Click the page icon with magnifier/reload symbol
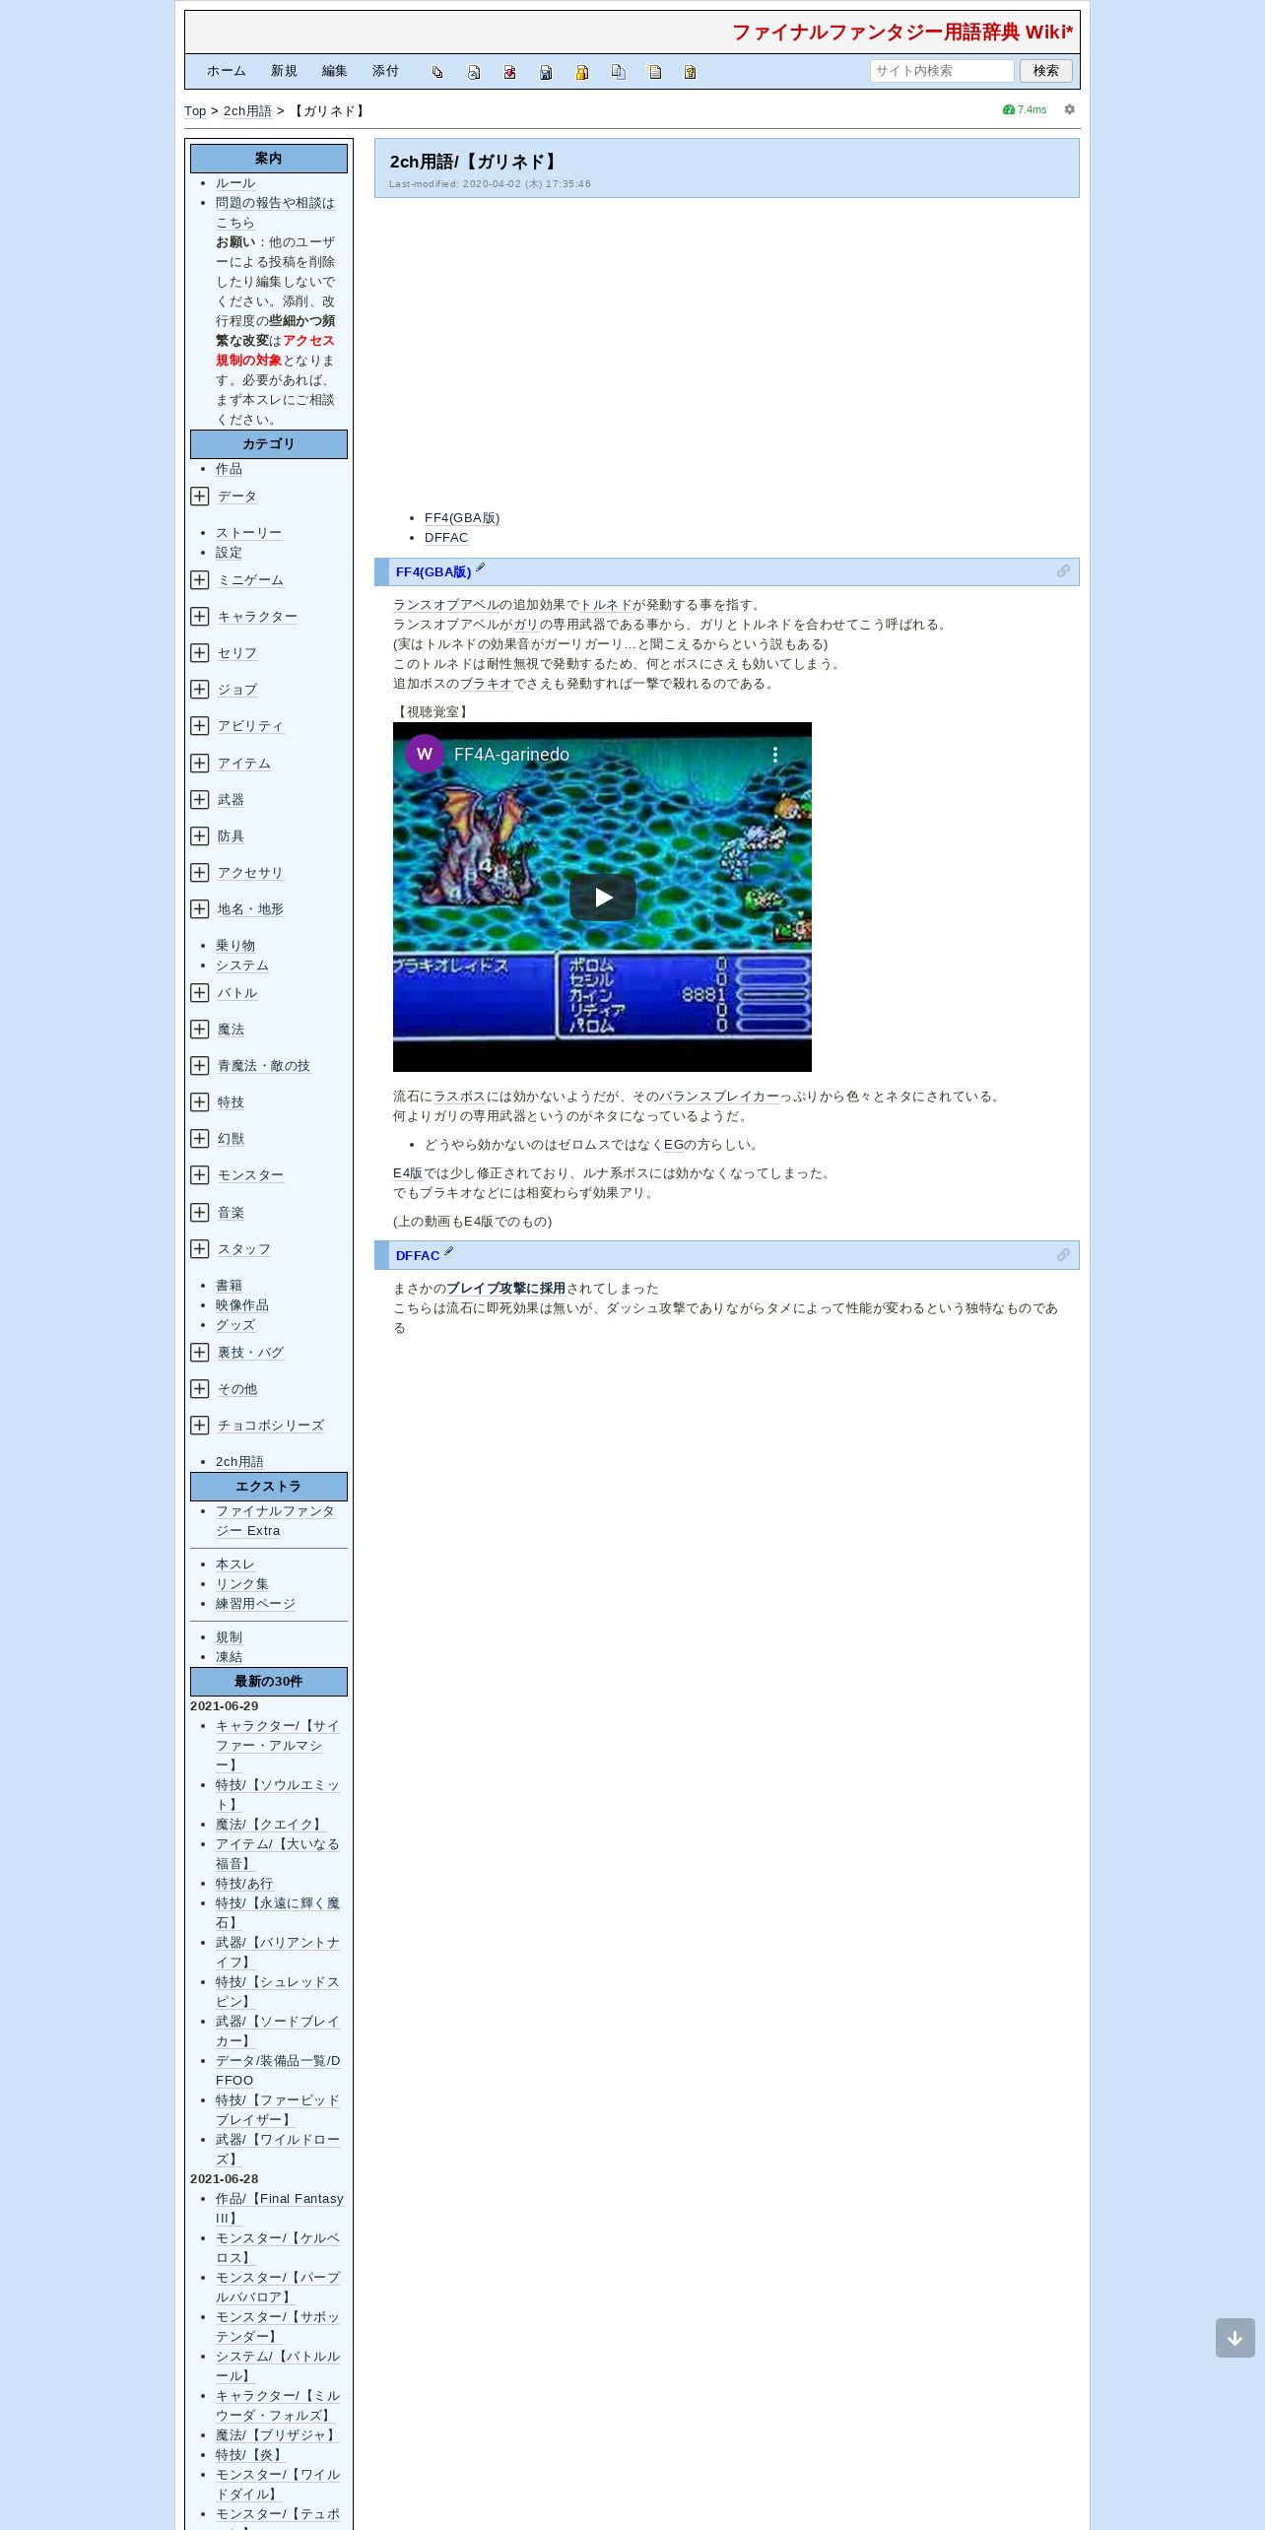Screen dimensions: 1265x2530 (x=474, y=72)
